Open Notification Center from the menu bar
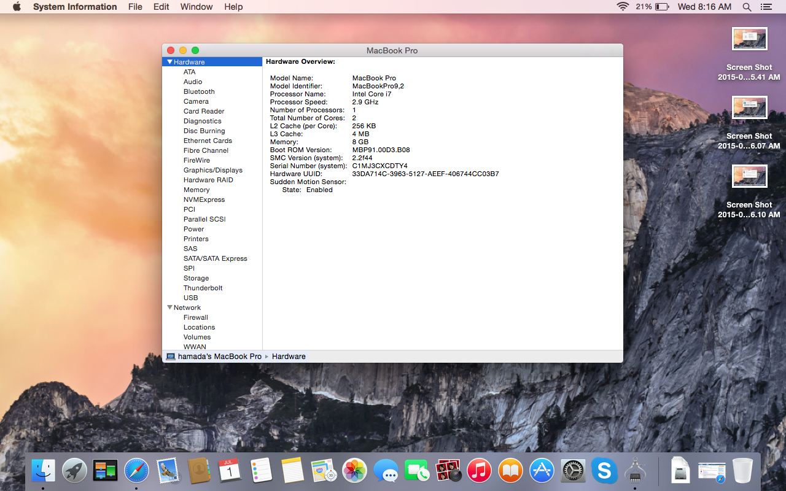Viewport: 786px width, 491px height. coord(766,7)
